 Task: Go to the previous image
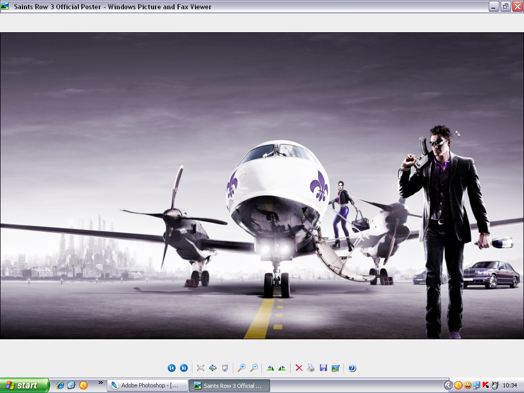tap(171, 368)
